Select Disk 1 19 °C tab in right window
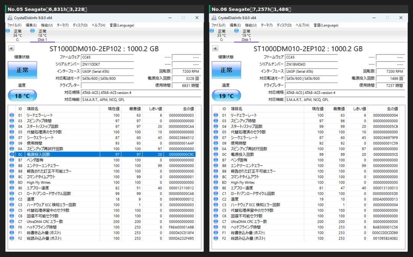This screenshot has width=413, height=257. [246, 35]
